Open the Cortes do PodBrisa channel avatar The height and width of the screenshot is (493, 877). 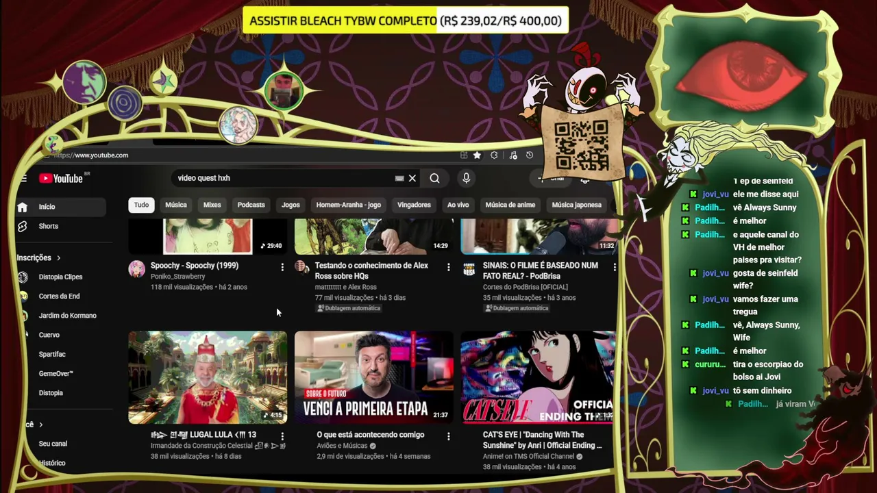[x=469, y=268]
